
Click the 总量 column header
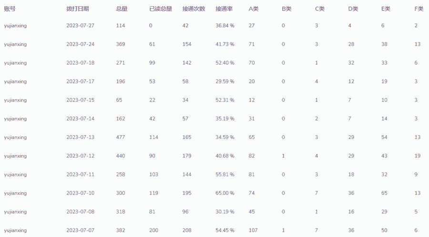click(x=122, y=9)
